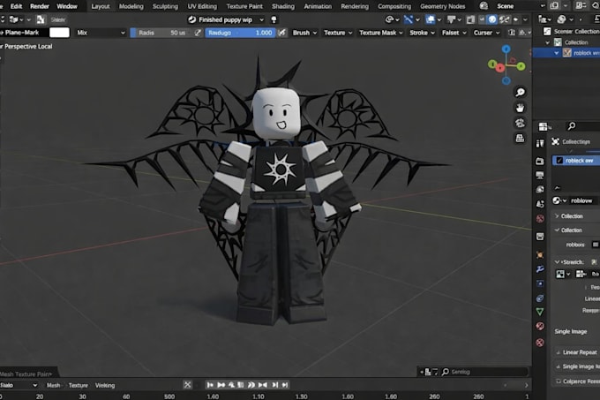
Task: Open the Render properties tab icon
Action: [540, 161]
